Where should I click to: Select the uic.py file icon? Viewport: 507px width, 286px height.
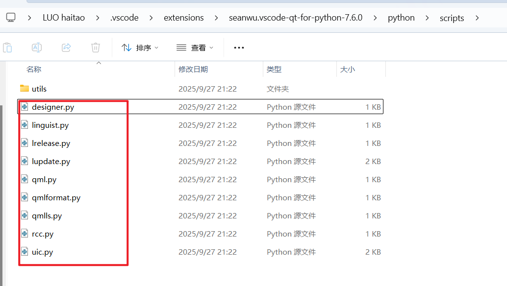pos(25,251)
